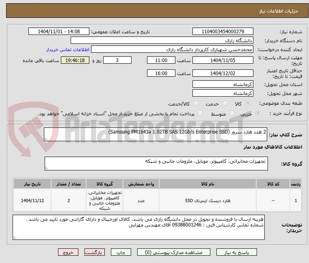Select the 'متوسط' purchase type radio

232,113
